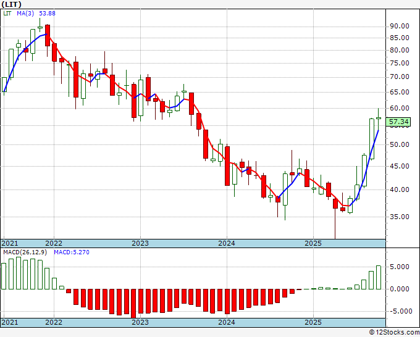Image resolution: width=420 pixels, height=337 pixels.
Task: Click 2024 on the MACD timeline
Action: (227, 322)
